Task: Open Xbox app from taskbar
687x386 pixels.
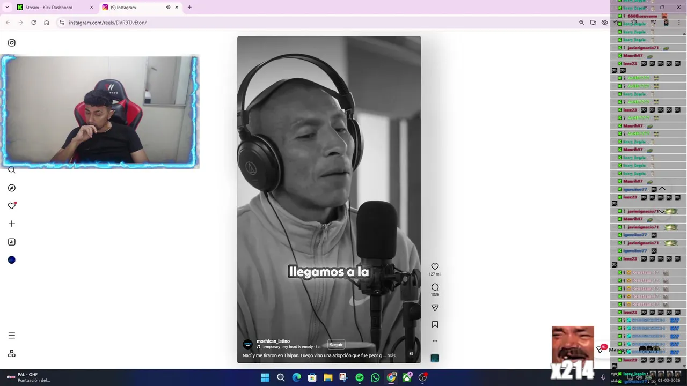Action: coord(407,377)
